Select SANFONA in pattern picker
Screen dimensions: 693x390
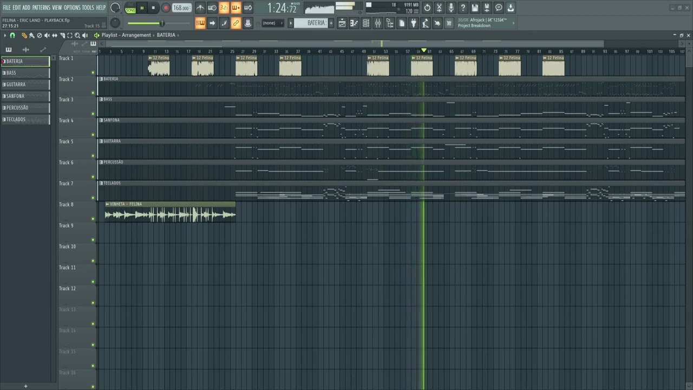(x=25, y=96)
